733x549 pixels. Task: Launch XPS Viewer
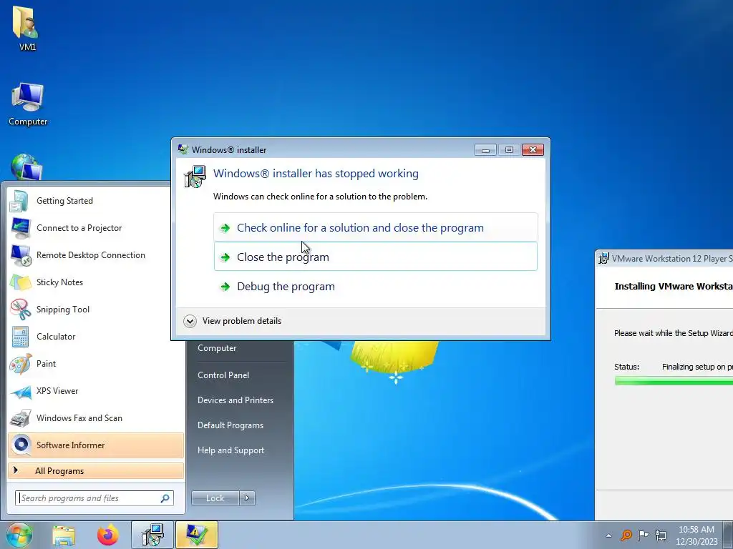[95, 391]
